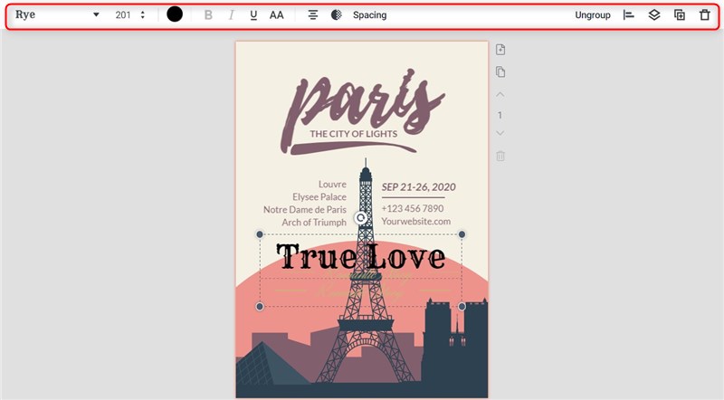Move page down with chevron arrow

(500, 134)
